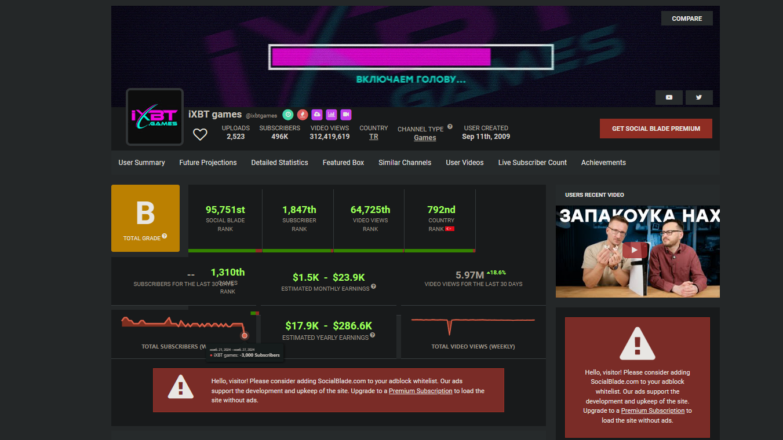Open the Live Subscriber Count tab

pyautogui.click(x=533, y=163)
